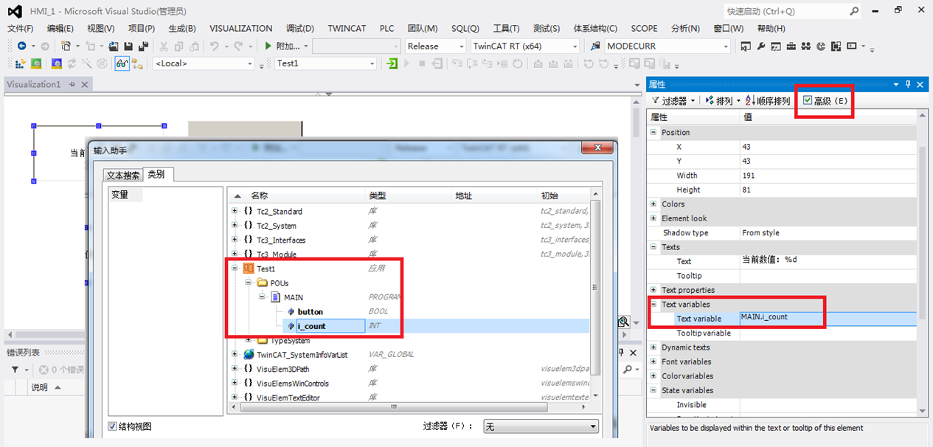Expand the Font variables property group
The image size is (933, 447).
(x=653, y=361)
